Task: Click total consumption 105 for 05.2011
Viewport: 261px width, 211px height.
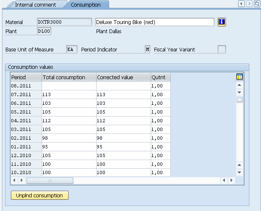Action: 69,112
